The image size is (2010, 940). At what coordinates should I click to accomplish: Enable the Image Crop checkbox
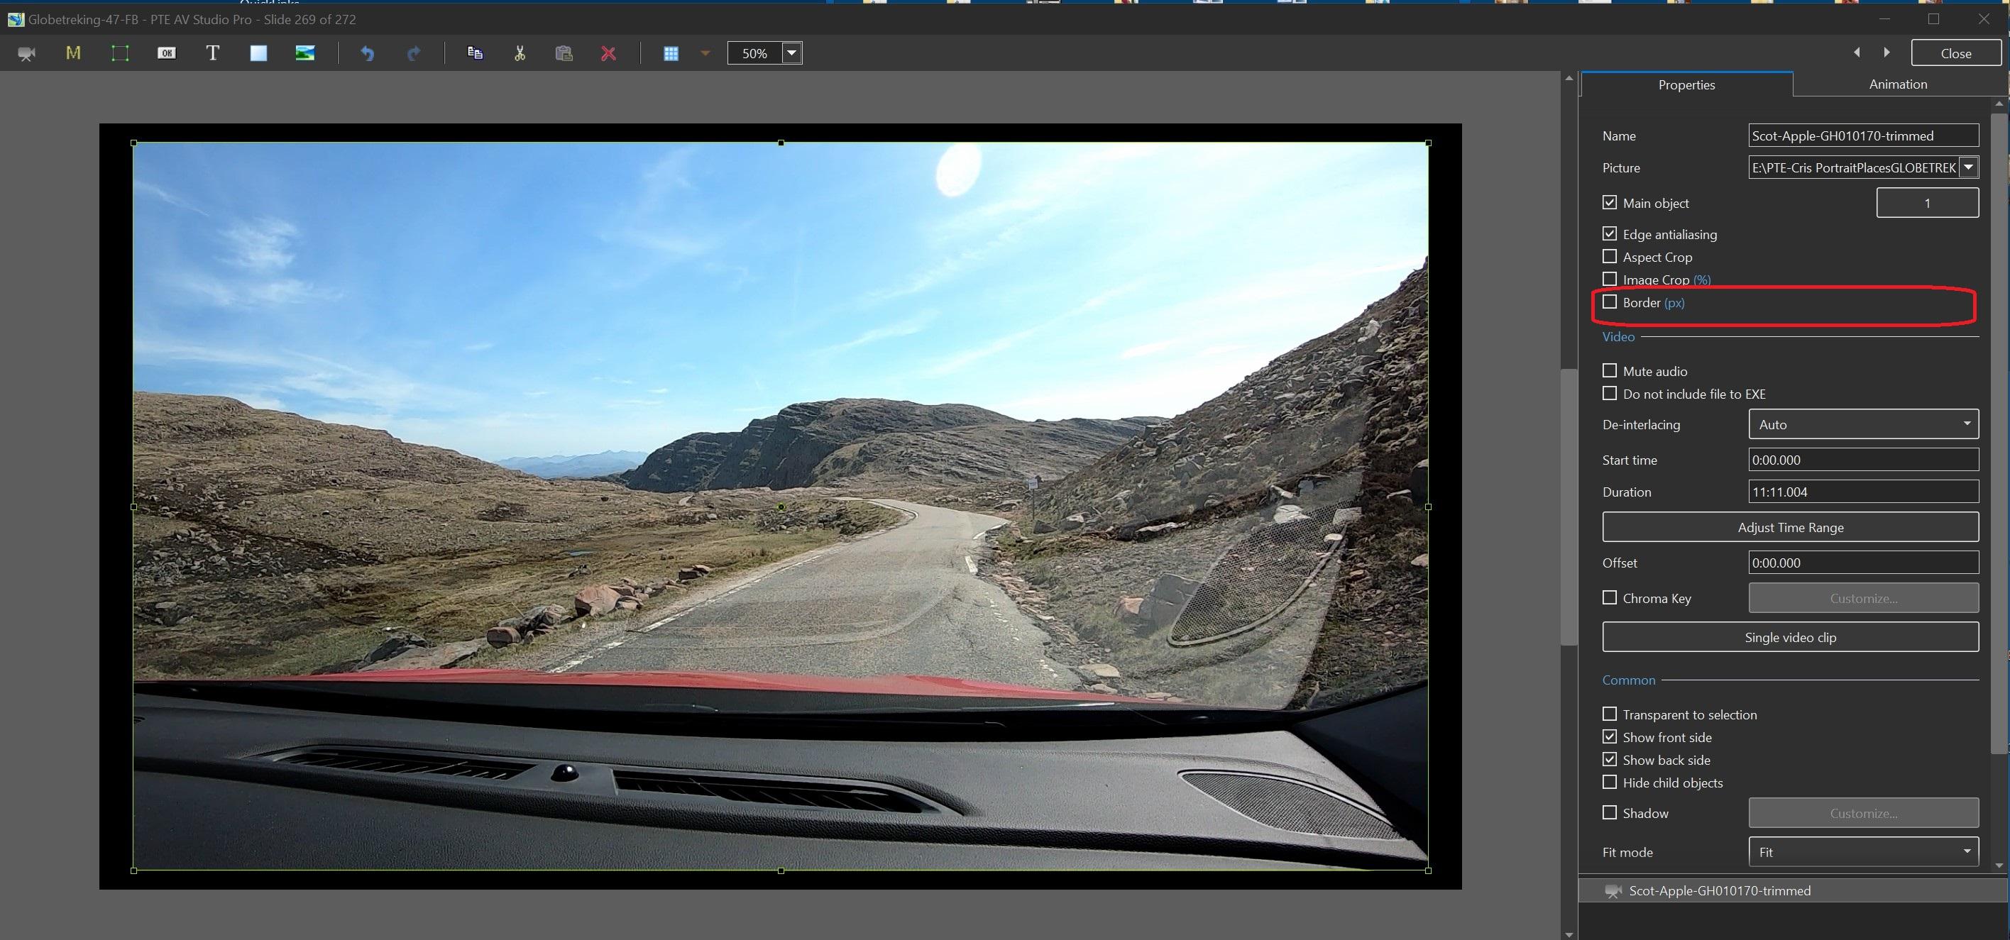click(1610, 279)
